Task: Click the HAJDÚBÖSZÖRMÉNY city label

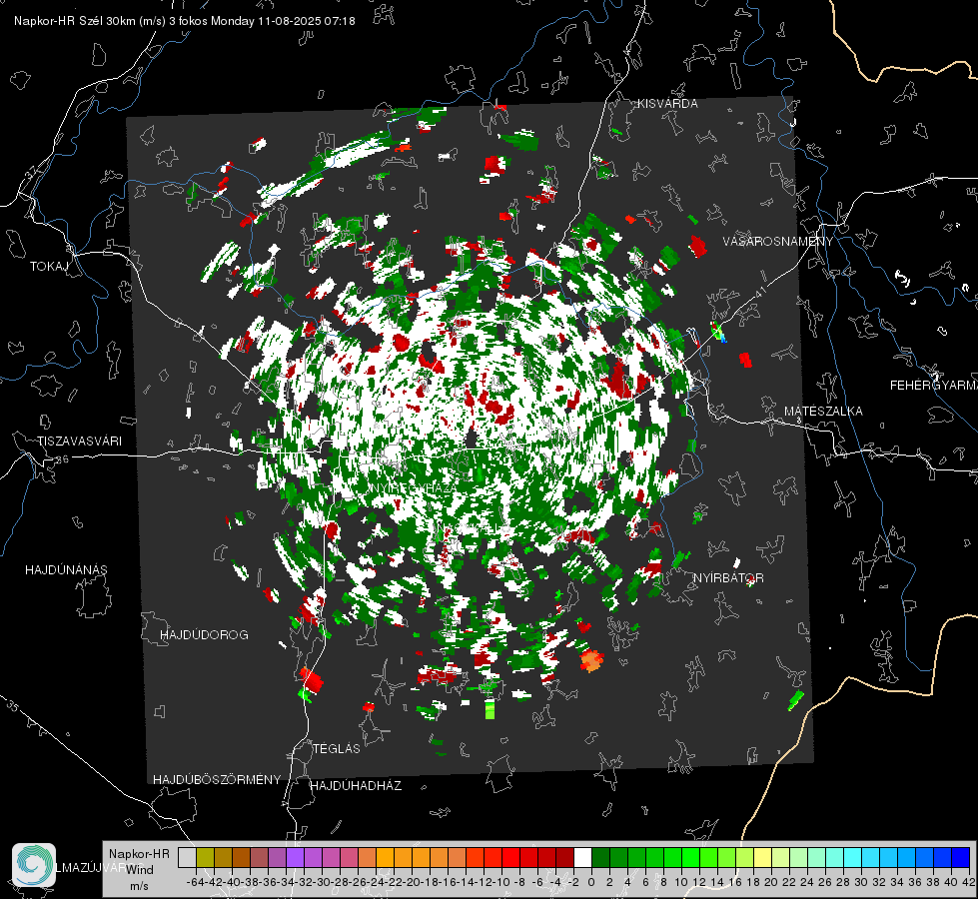Action: (x=217, y=780)
